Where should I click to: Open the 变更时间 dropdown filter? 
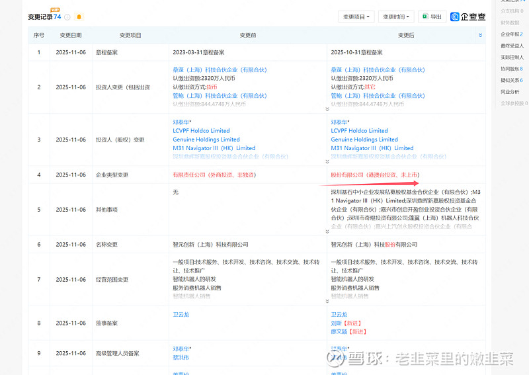(396, 17)
